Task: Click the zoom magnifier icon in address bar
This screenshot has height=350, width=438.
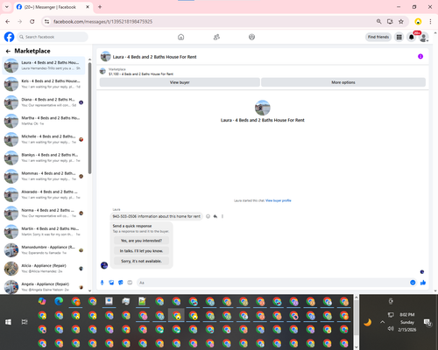Action: [x=378, y=22]
